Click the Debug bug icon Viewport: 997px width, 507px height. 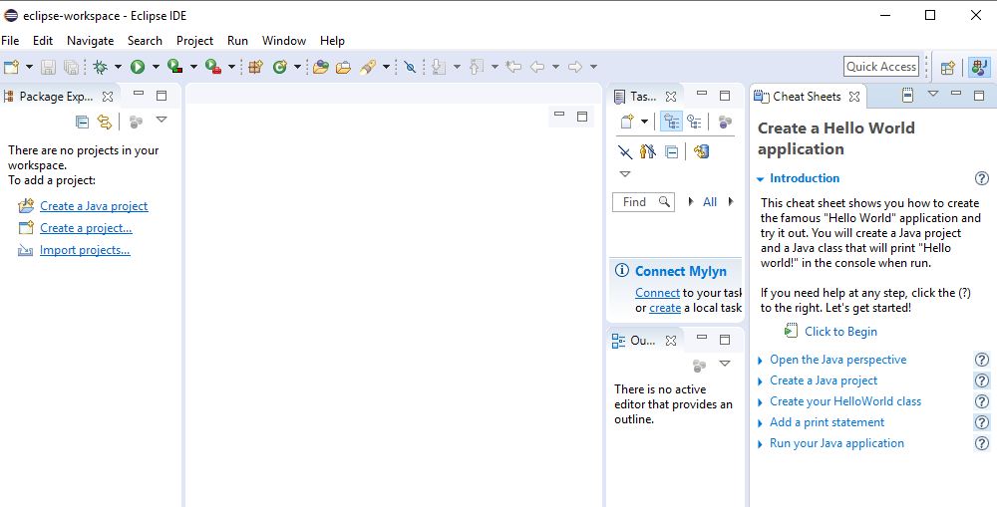(100, 67)
